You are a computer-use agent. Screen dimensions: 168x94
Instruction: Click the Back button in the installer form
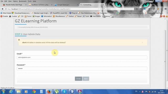[86, 79]
